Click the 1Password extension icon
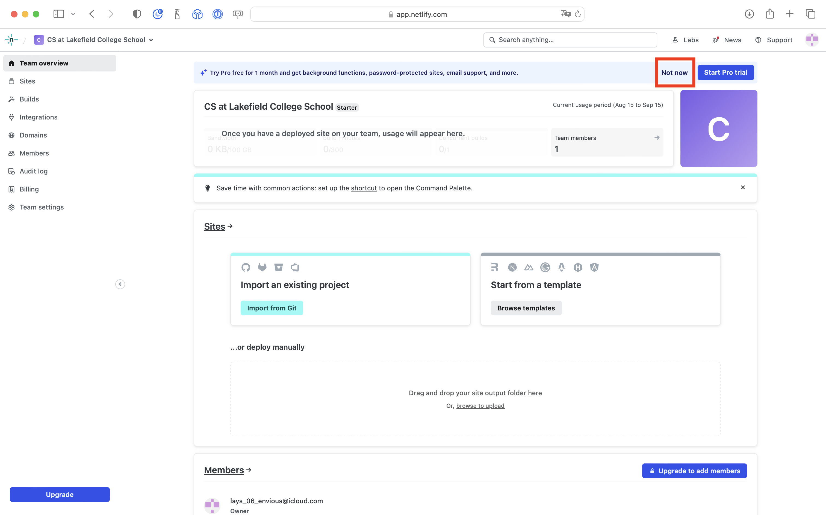Image resolution: width=826 pixels, height=515 pixels. click(217, 14)
